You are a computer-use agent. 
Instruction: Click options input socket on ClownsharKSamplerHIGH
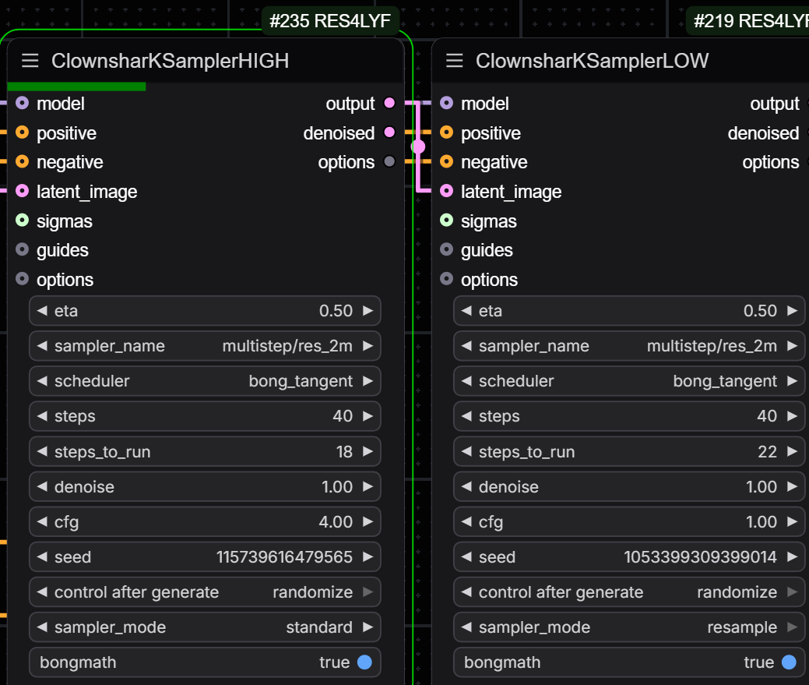pyautogui.click(x=22, y=279)
